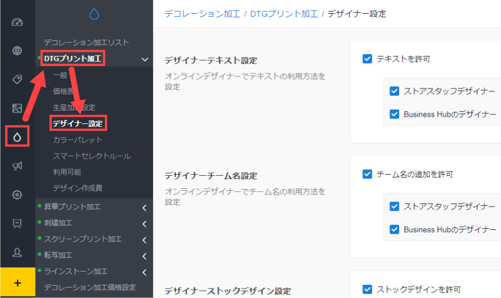Viewport: 501px width, 298px height.
Task: Select カラーパレット in the sidebar
Action: 78,140
